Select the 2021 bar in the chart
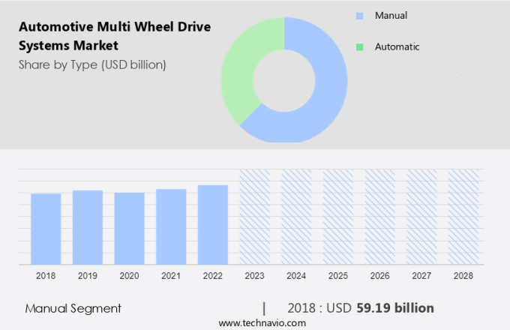This screenshot has height=330, width=510. tap(171, 226)
